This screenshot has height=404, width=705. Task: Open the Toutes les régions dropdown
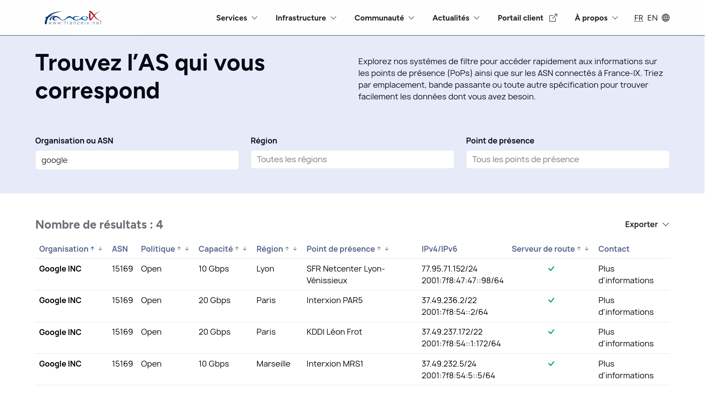pyautogui.click(x=352, y=159)
